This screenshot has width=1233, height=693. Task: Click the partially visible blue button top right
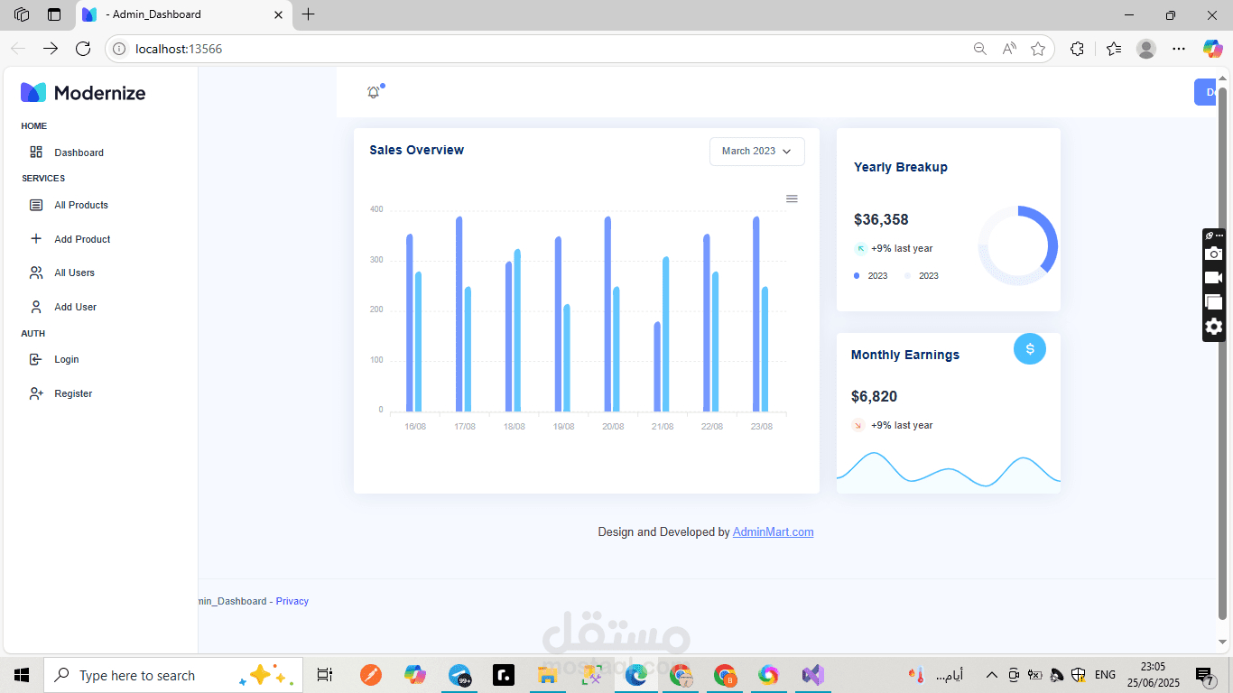coord(1205,92)
